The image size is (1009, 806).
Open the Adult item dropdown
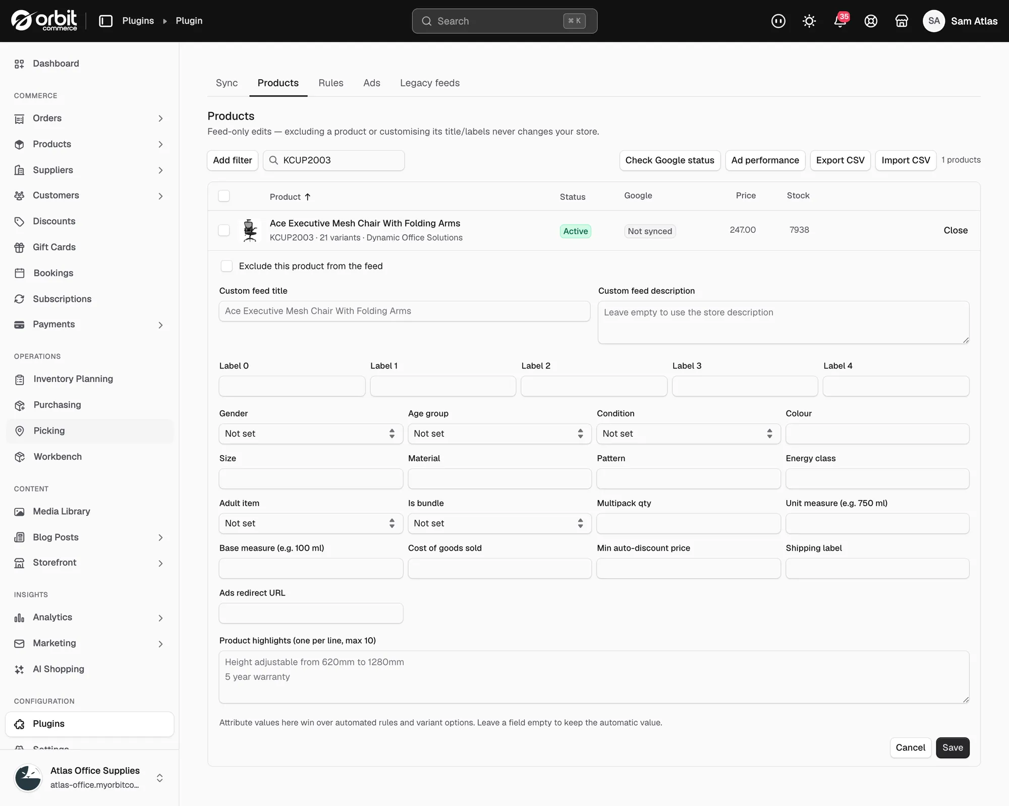311,523
